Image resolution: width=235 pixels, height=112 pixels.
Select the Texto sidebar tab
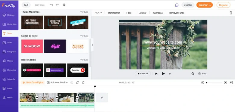click(x=10, y=33)
